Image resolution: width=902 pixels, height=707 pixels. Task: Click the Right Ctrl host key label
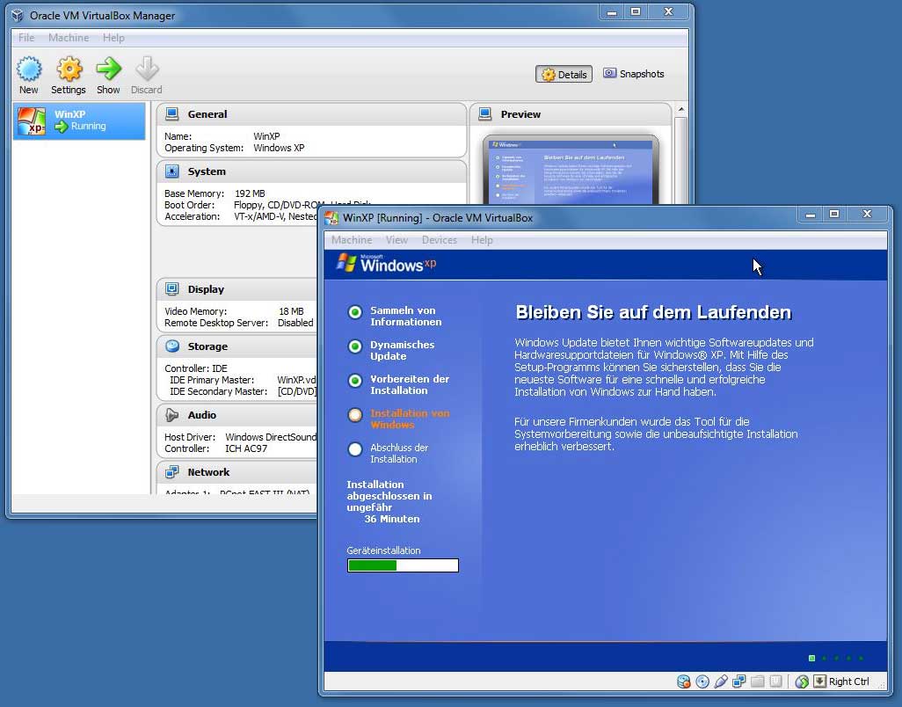pos(848,681)
